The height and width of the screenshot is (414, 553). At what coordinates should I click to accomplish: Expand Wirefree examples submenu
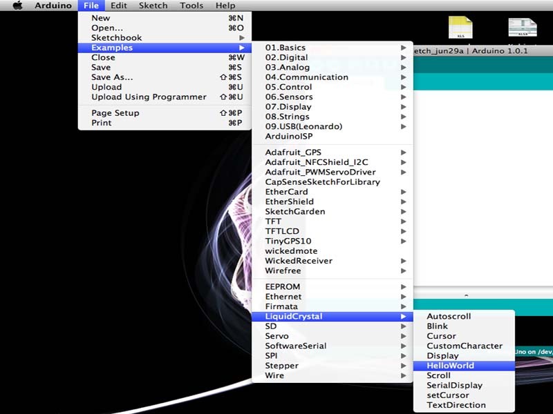point(332,270)
